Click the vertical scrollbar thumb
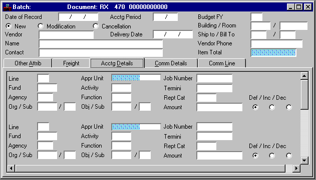 (304, 95)
